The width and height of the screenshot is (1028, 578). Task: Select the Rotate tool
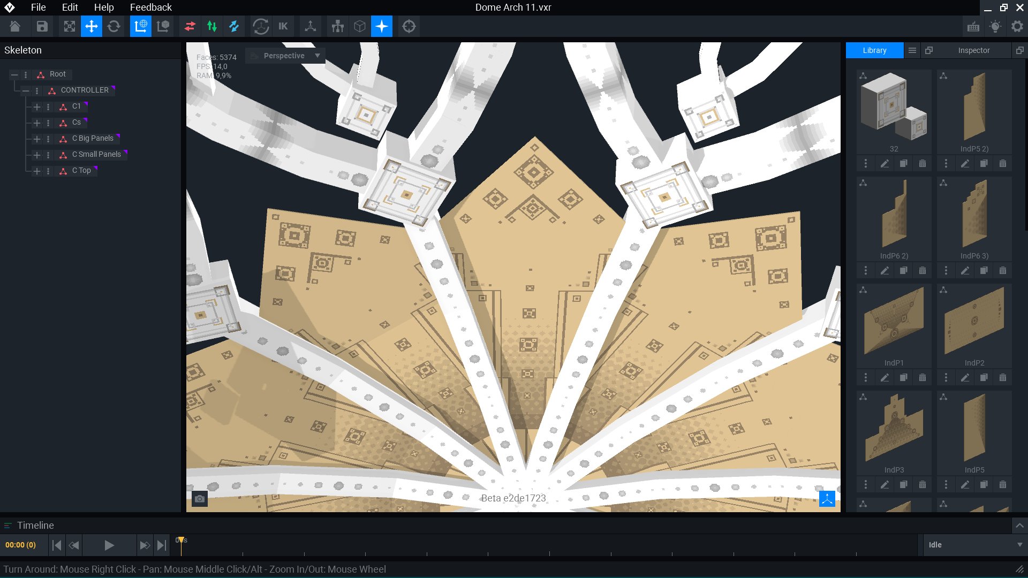tap(114, 26)
